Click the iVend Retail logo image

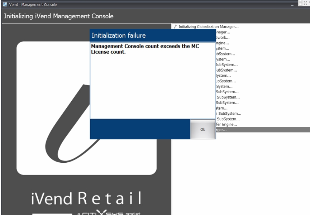point(87,108)
